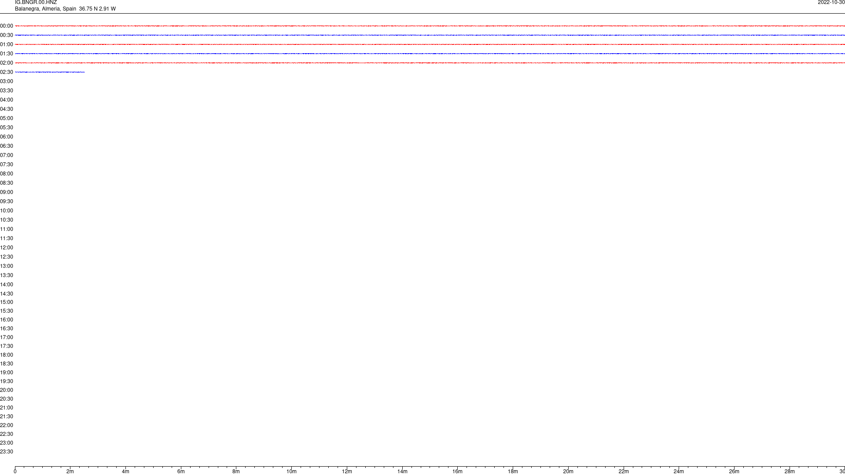The height and width of the screenshot is (475, 845).
Task: Click the 8m tick label on axis
Action: 236,471
